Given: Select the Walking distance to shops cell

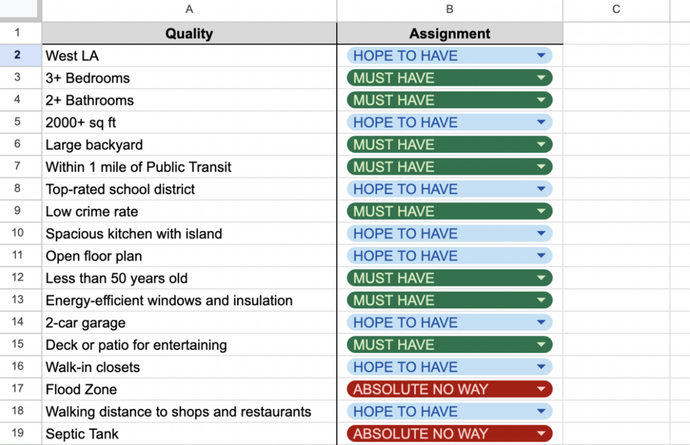Looking at the screenshot, I should [189, 411].
